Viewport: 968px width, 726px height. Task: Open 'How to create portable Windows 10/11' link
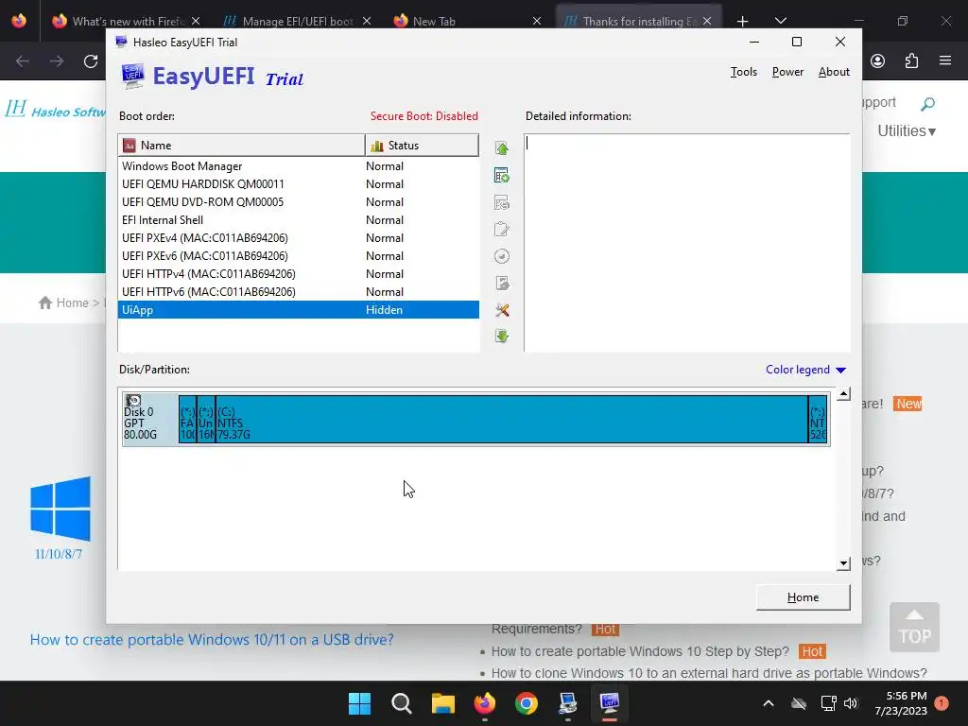tap(212, 640)
